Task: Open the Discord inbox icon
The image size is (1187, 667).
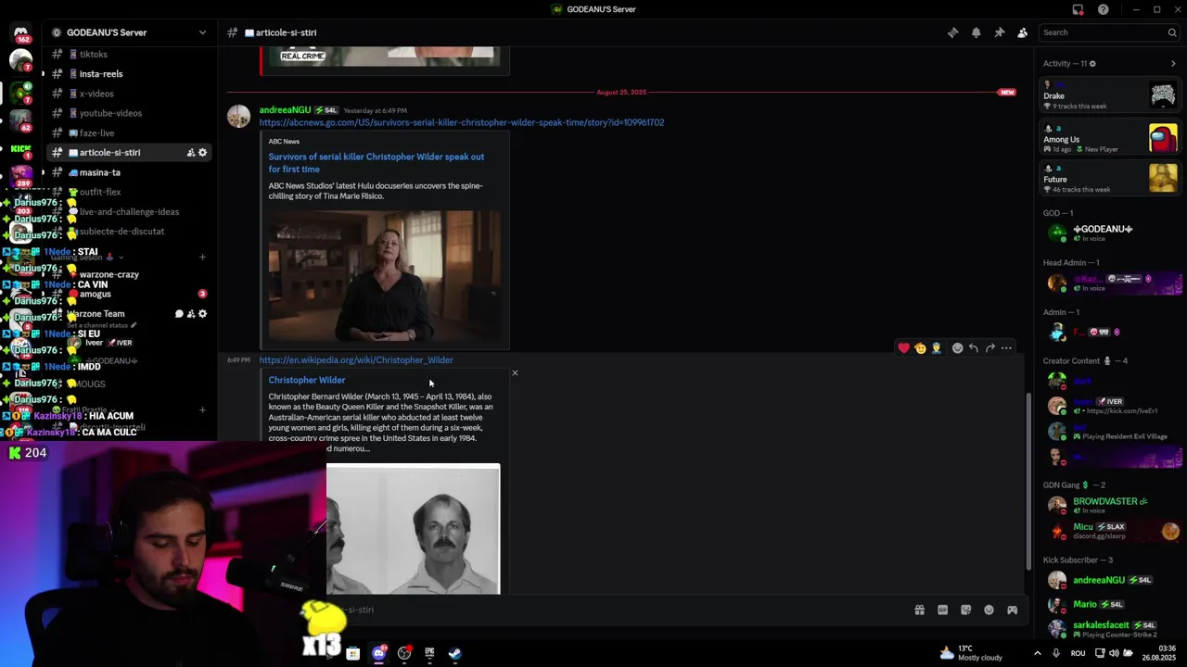Action: point(1078,9)
